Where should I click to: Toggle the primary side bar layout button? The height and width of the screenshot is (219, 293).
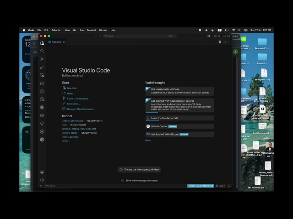[x=220, y=36]
